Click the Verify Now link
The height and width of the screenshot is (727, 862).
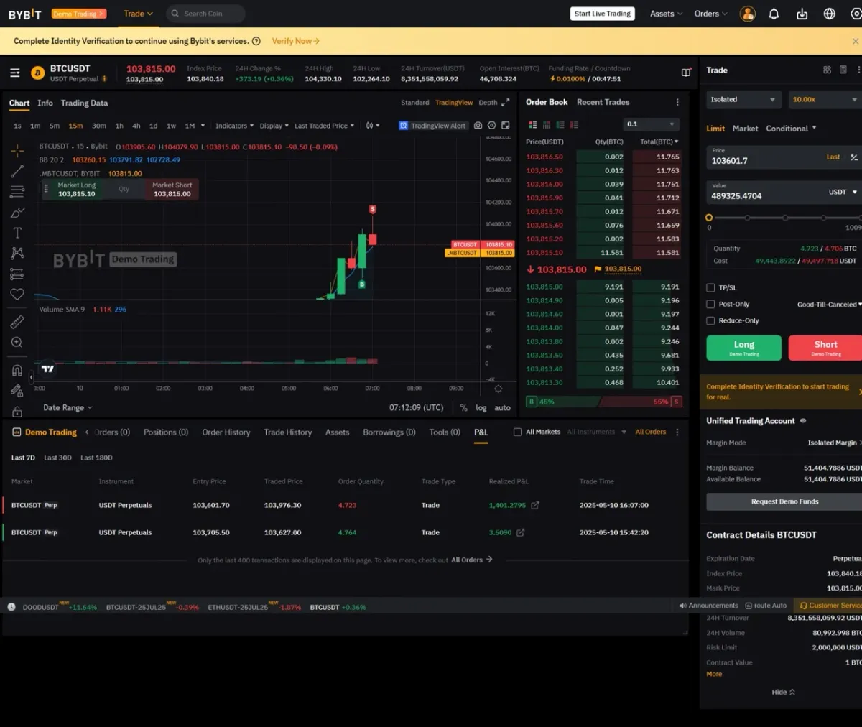click(x=295, y=41)
